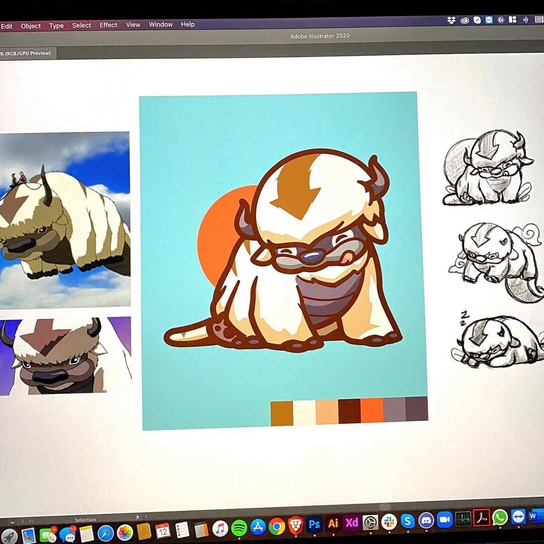Click the checkmark status menu bar icon
Image resolution: width=544 pixels, height=544 pixels.
478,20
